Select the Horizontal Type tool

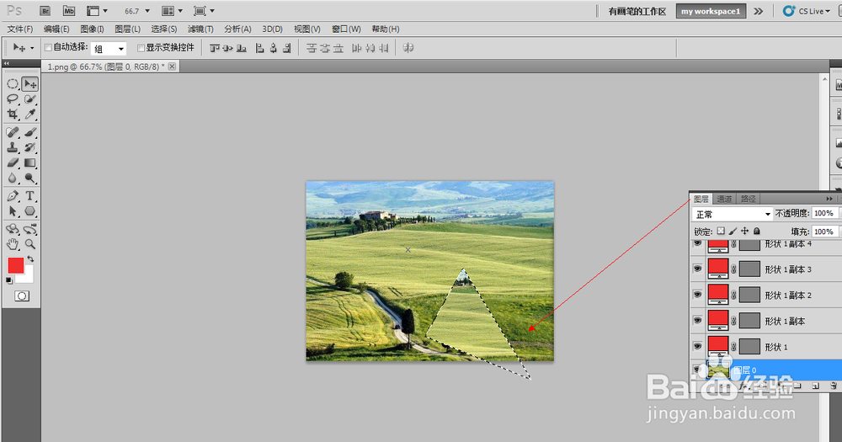pos(30,196)
